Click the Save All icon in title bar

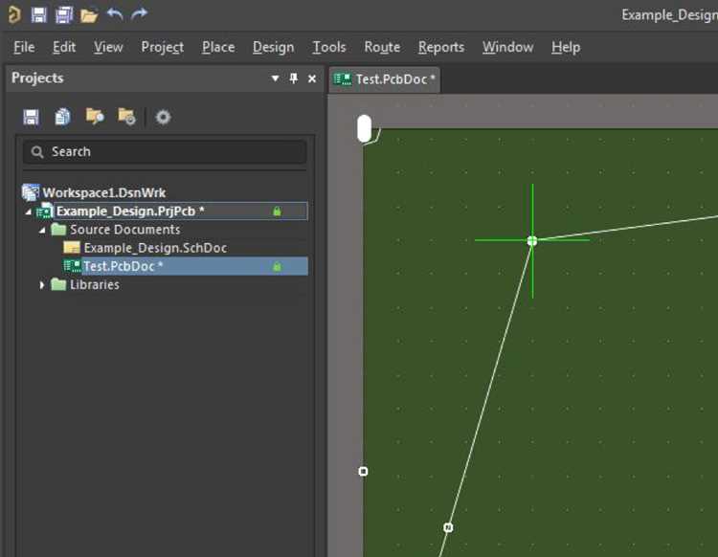(x=63, y=14)
